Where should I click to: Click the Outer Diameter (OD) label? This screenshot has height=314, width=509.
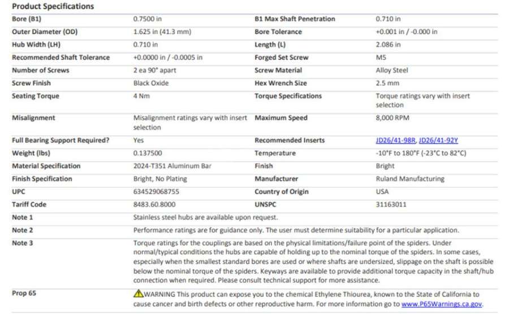(45, 32)
